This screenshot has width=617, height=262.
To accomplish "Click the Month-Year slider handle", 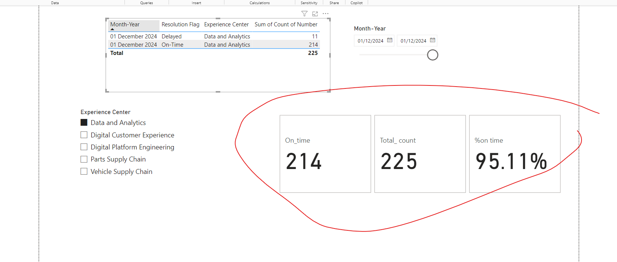I will click(433, 55).
